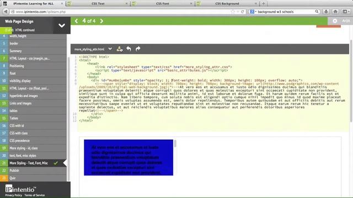Open the browser bookmarks menu button
Image resolution: width=353 pixels, height=198 pixels.
tap(346, 12)
